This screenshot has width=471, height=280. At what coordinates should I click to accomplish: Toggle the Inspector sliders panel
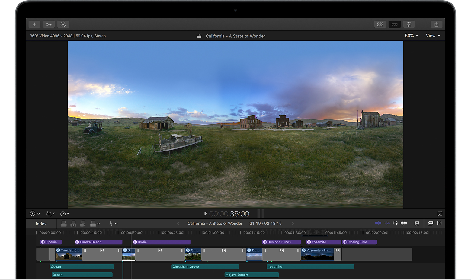(x=409, y=24)
